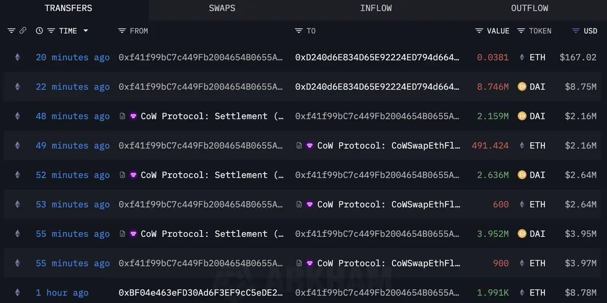Screen dimensions: 607x303
Task: Open the filter beside the TO column
Action: [299, 31]
